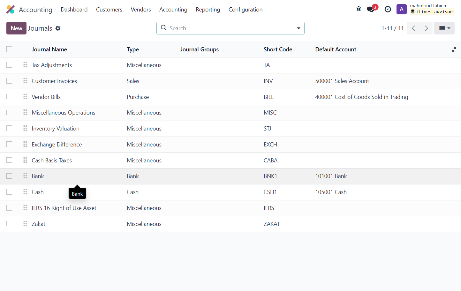This screenshot has width=461, height=291.
Task: Open the messages conversations icon
Action: [371, 9]
